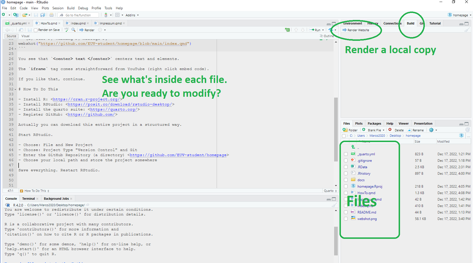Image resolution: width=473 pixels, height=263 pixels.
Task: Open the Addins dropdown
Action: 132,15
